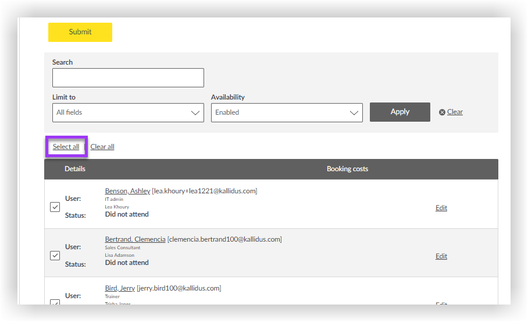Toggle the checkbox for Bird, Jerry
Image resolution: width=528 pixels, height=322 pixels.
coord(55,302)
